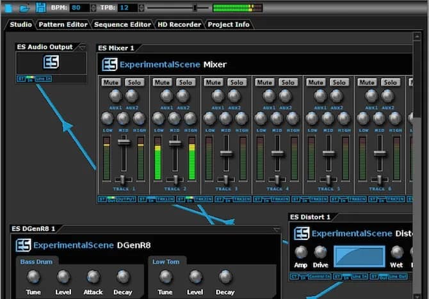This screenshot has width=429, height=299.
Task: Click the TPB value field
Action: tap(127, 8)
